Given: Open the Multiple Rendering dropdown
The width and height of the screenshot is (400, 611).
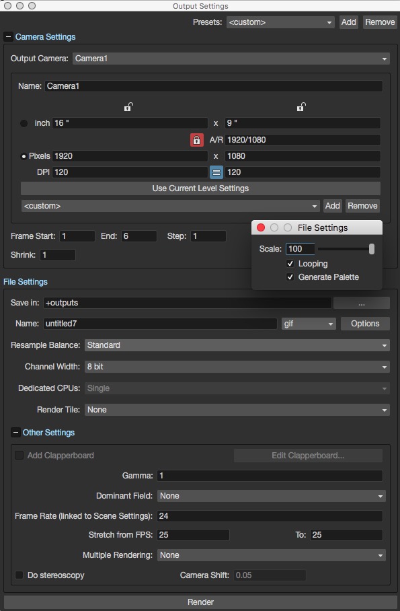Looking at the screenshot, I should click(272, 555).
